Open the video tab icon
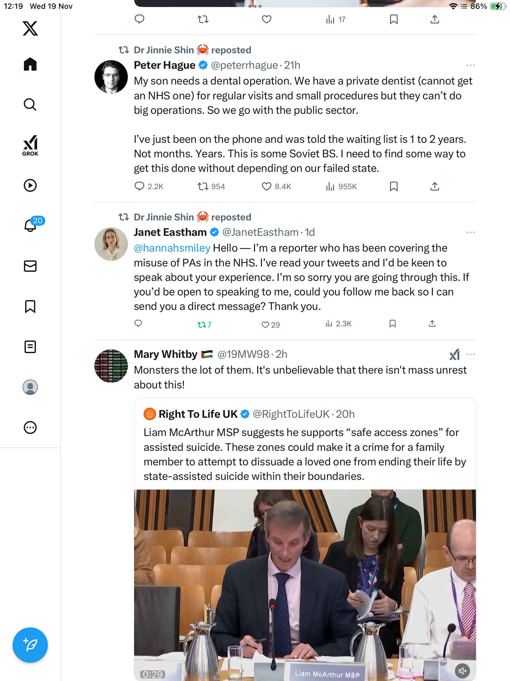Viewport: 510px width, 681px height. coord(30,185)
